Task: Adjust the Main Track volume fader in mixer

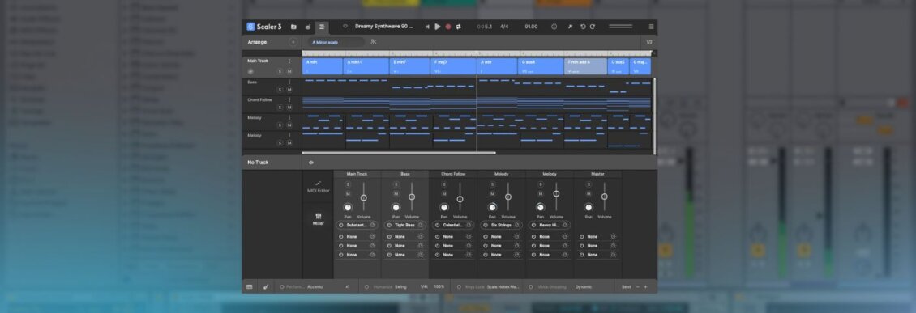Action: point(363,197)
